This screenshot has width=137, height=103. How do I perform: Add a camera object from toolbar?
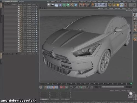tap(53, 5)
